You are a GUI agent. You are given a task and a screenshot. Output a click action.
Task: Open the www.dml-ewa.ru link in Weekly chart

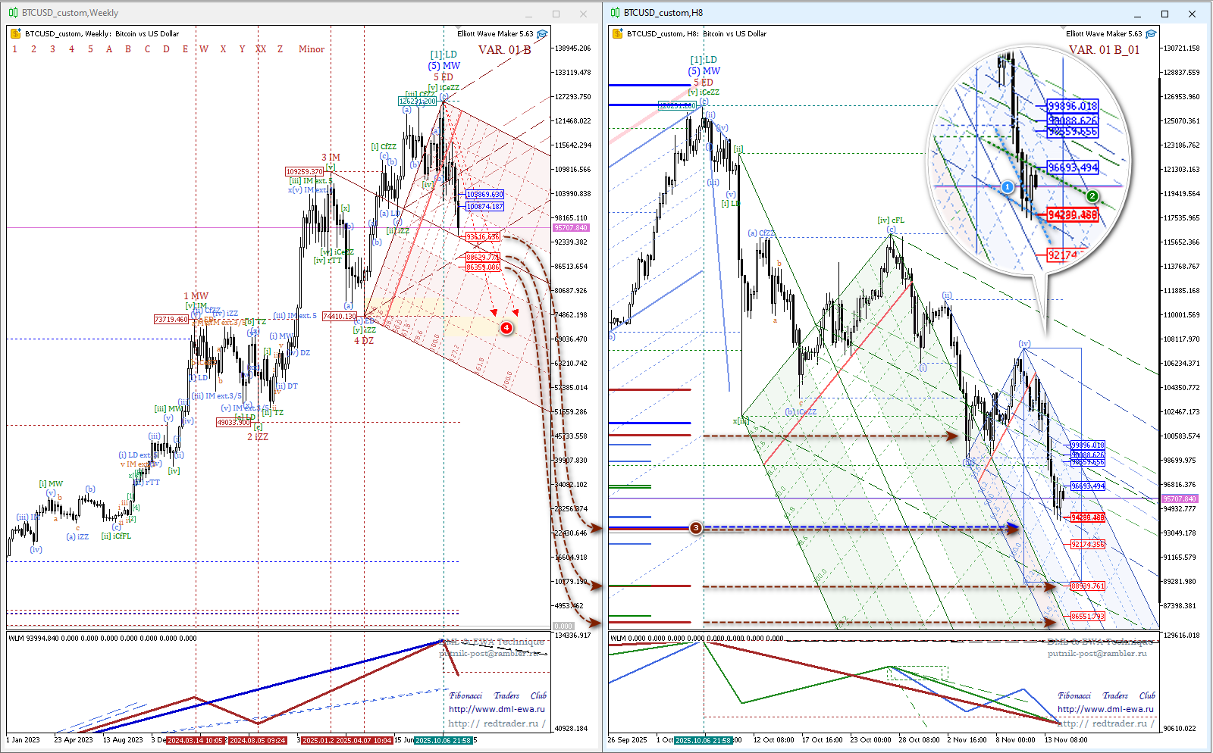497,710
